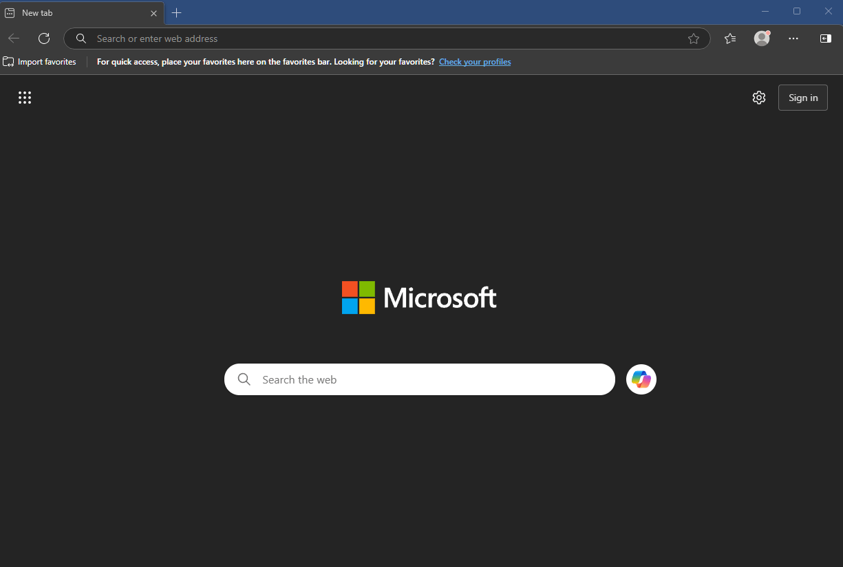Viewport: 843px width, 567px height.
Task: Open a new browser tab
Action: [x=176, y=12]
